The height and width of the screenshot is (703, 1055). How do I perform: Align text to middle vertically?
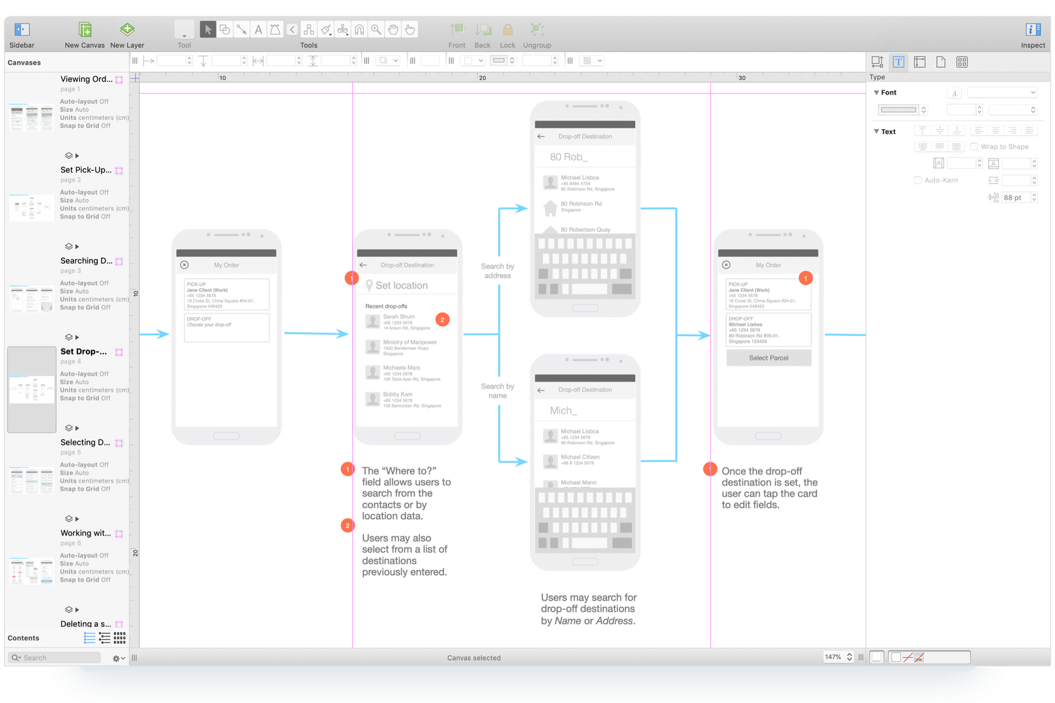tap(940, 130)
